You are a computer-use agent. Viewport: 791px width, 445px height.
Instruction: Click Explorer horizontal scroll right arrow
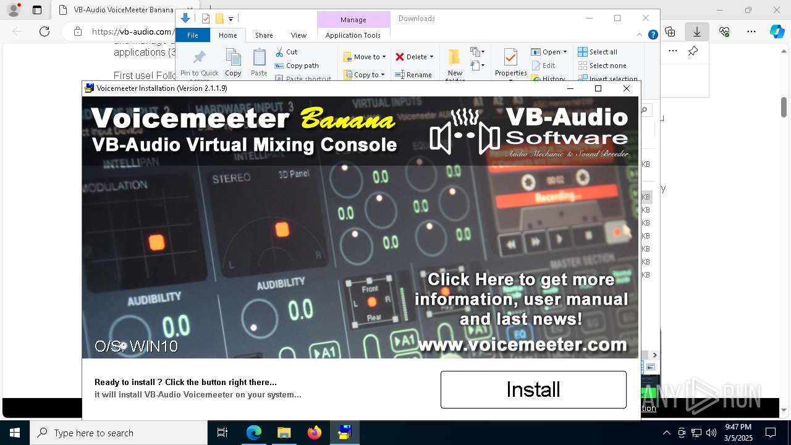coord(655,355)
